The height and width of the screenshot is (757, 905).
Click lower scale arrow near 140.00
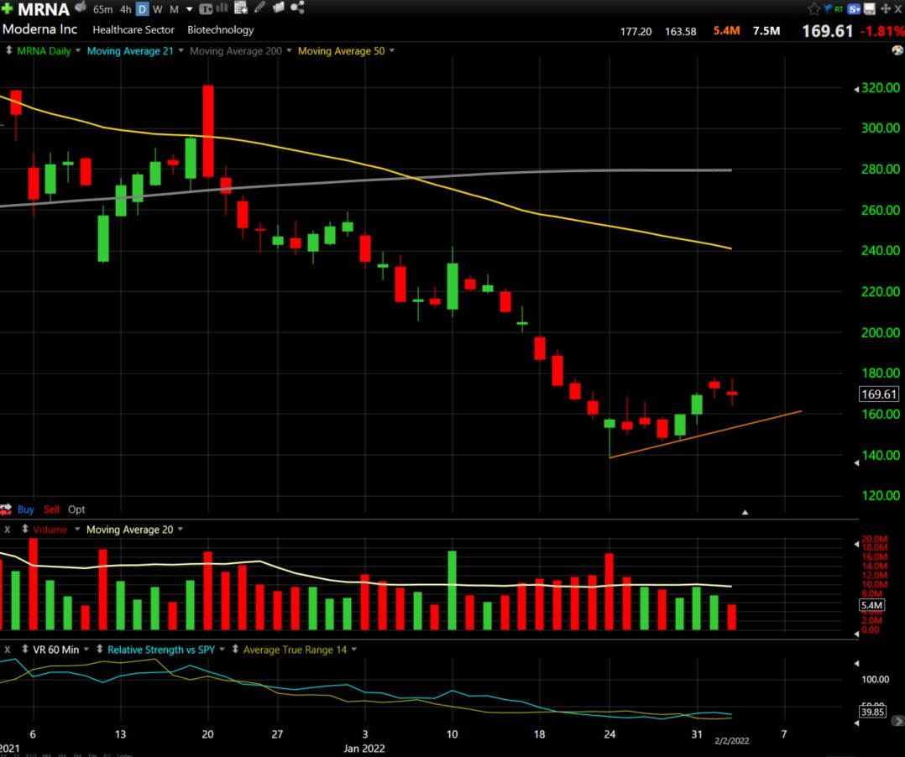coord(856,462)
